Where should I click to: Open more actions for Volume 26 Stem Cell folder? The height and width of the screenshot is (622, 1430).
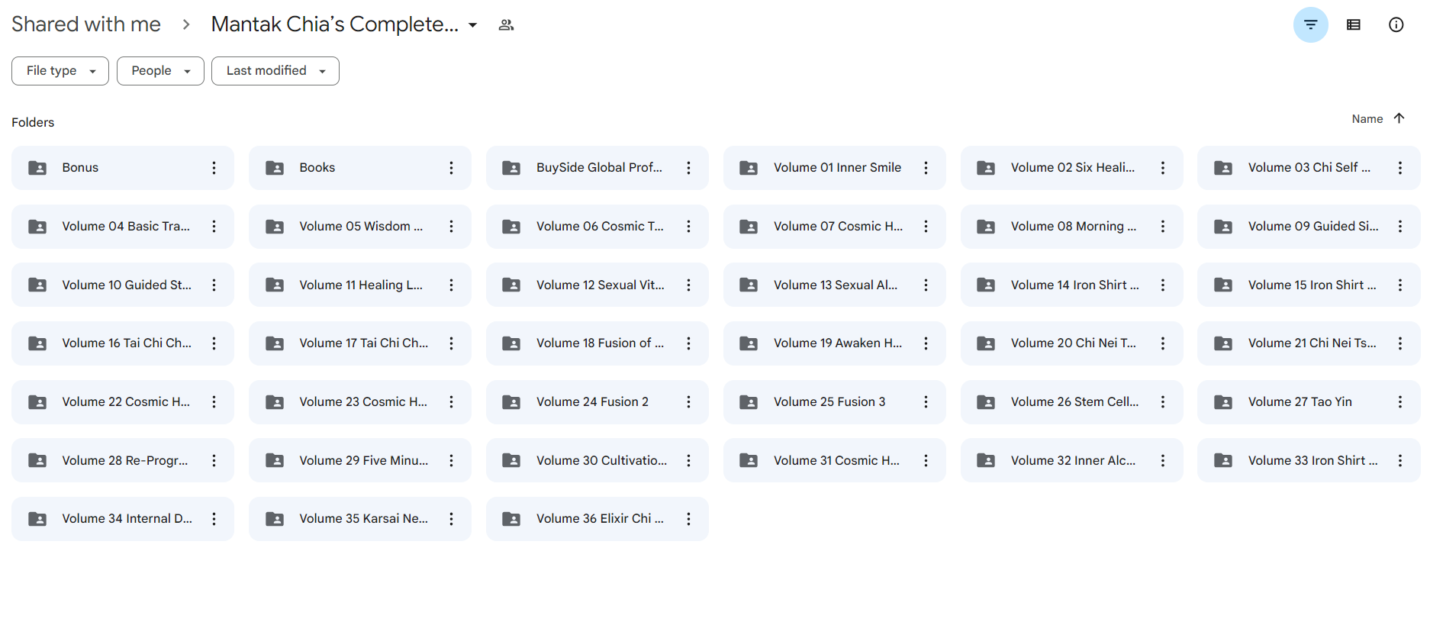coord(1163,402)
